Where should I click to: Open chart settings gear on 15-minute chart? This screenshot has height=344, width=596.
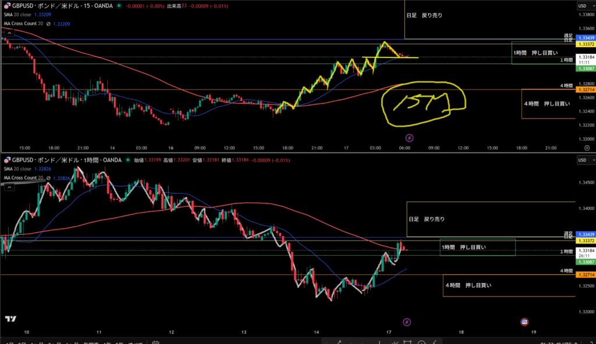pos(586,148)
